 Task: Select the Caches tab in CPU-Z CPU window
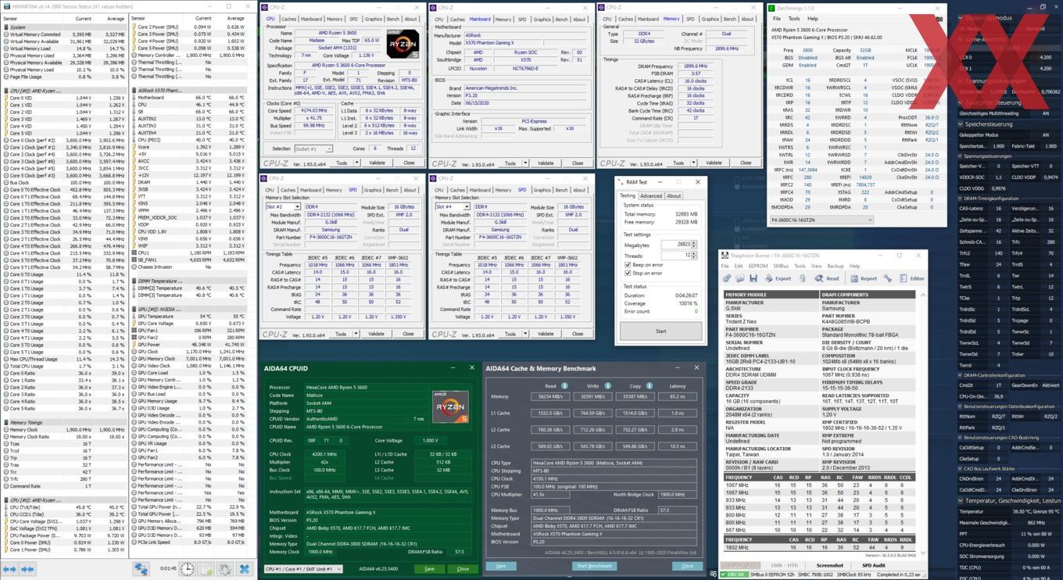coord(289,20)
